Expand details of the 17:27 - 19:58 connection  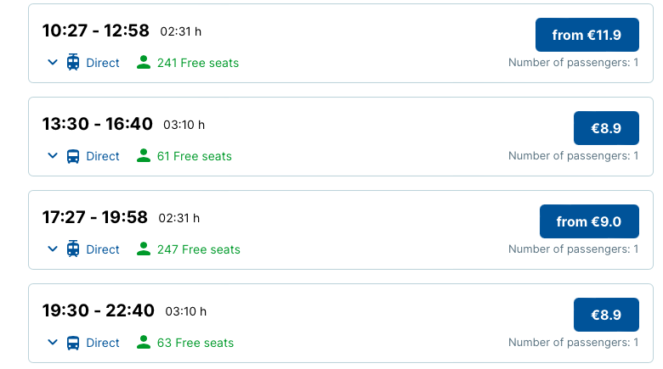(x=53, y=249)
